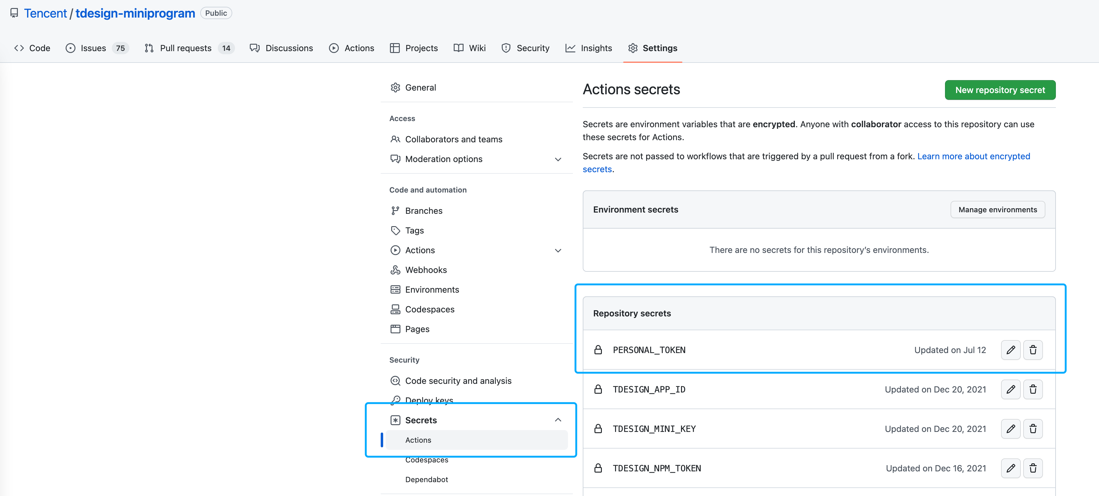Viewport: 1099px width, 496px height.
Task: Open the tdesign-miniprogram repository link
Action: point(135,13)
